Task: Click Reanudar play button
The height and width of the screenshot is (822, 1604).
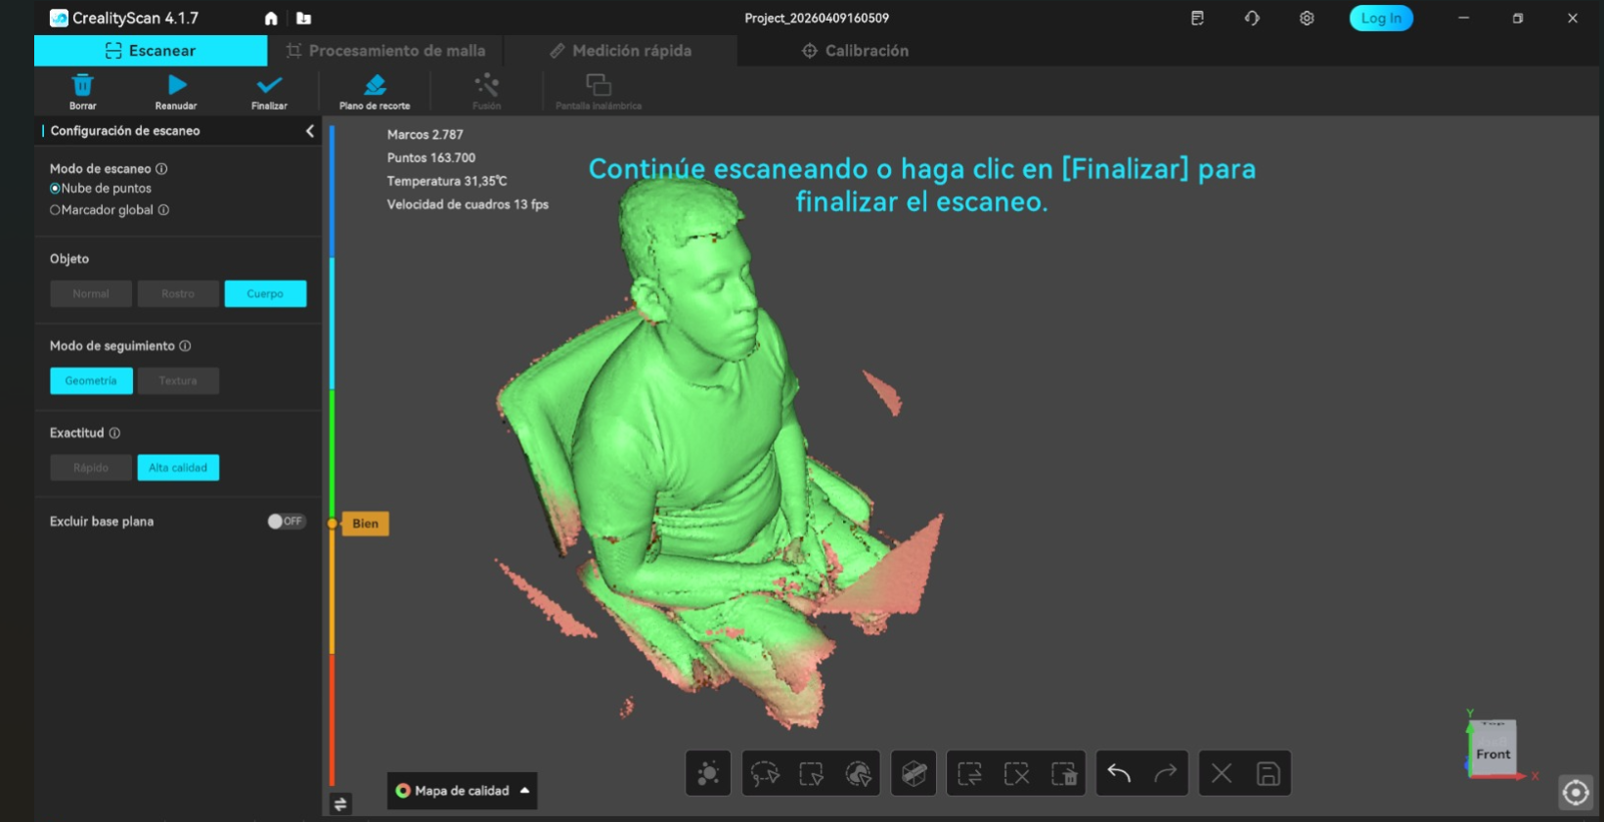Action: tap(177, 85)
